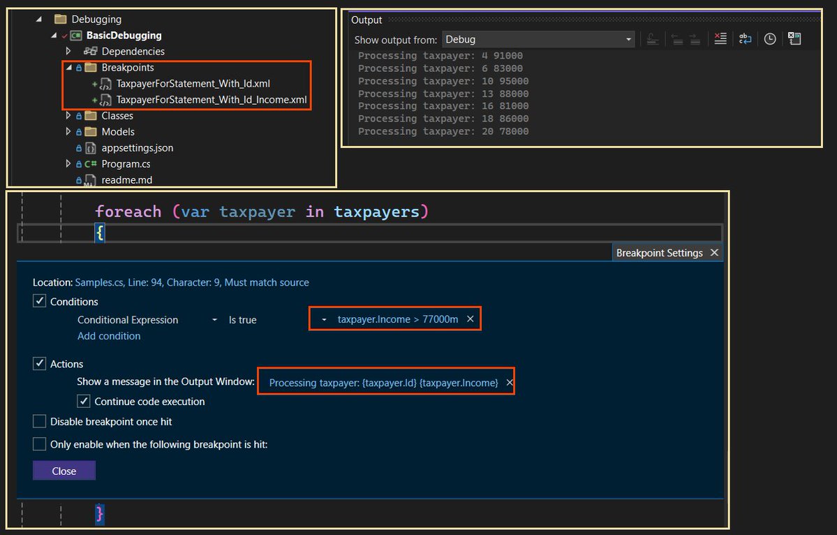837x535 pixels.
Task: Uncheck Continue code execution
Action: pos(83,400)
